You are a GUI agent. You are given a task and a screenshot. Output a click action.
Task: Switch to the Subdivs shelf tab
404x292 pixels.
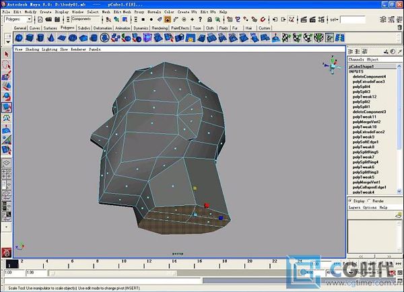(x=84, y=28)
